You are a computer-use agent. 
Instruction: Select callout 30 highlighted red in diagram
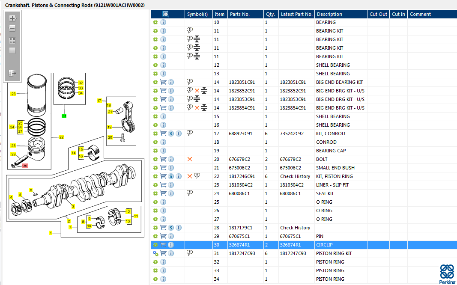click(x=25, y=166)
